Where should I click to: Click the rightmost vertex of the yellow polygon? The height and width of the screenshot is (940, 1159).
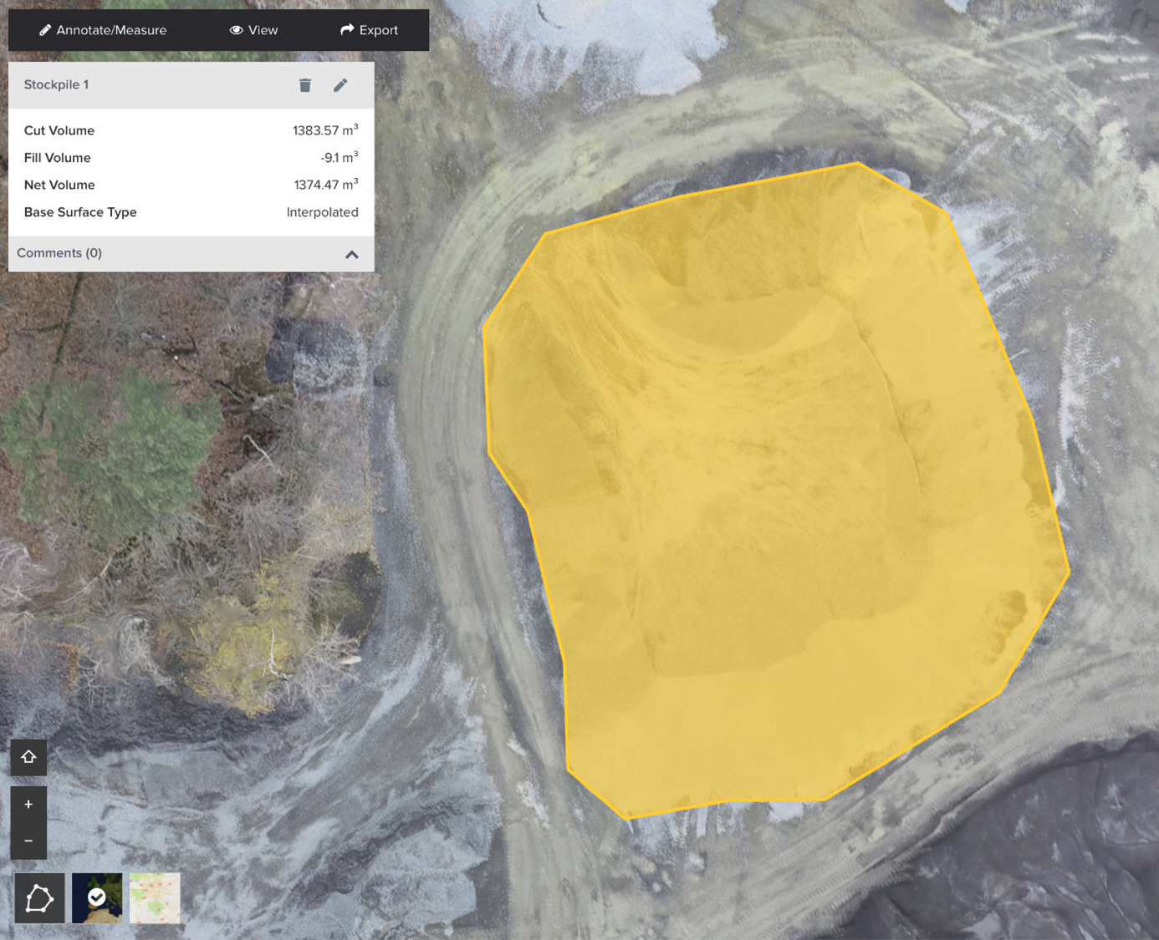click(x=1070, y=572)
